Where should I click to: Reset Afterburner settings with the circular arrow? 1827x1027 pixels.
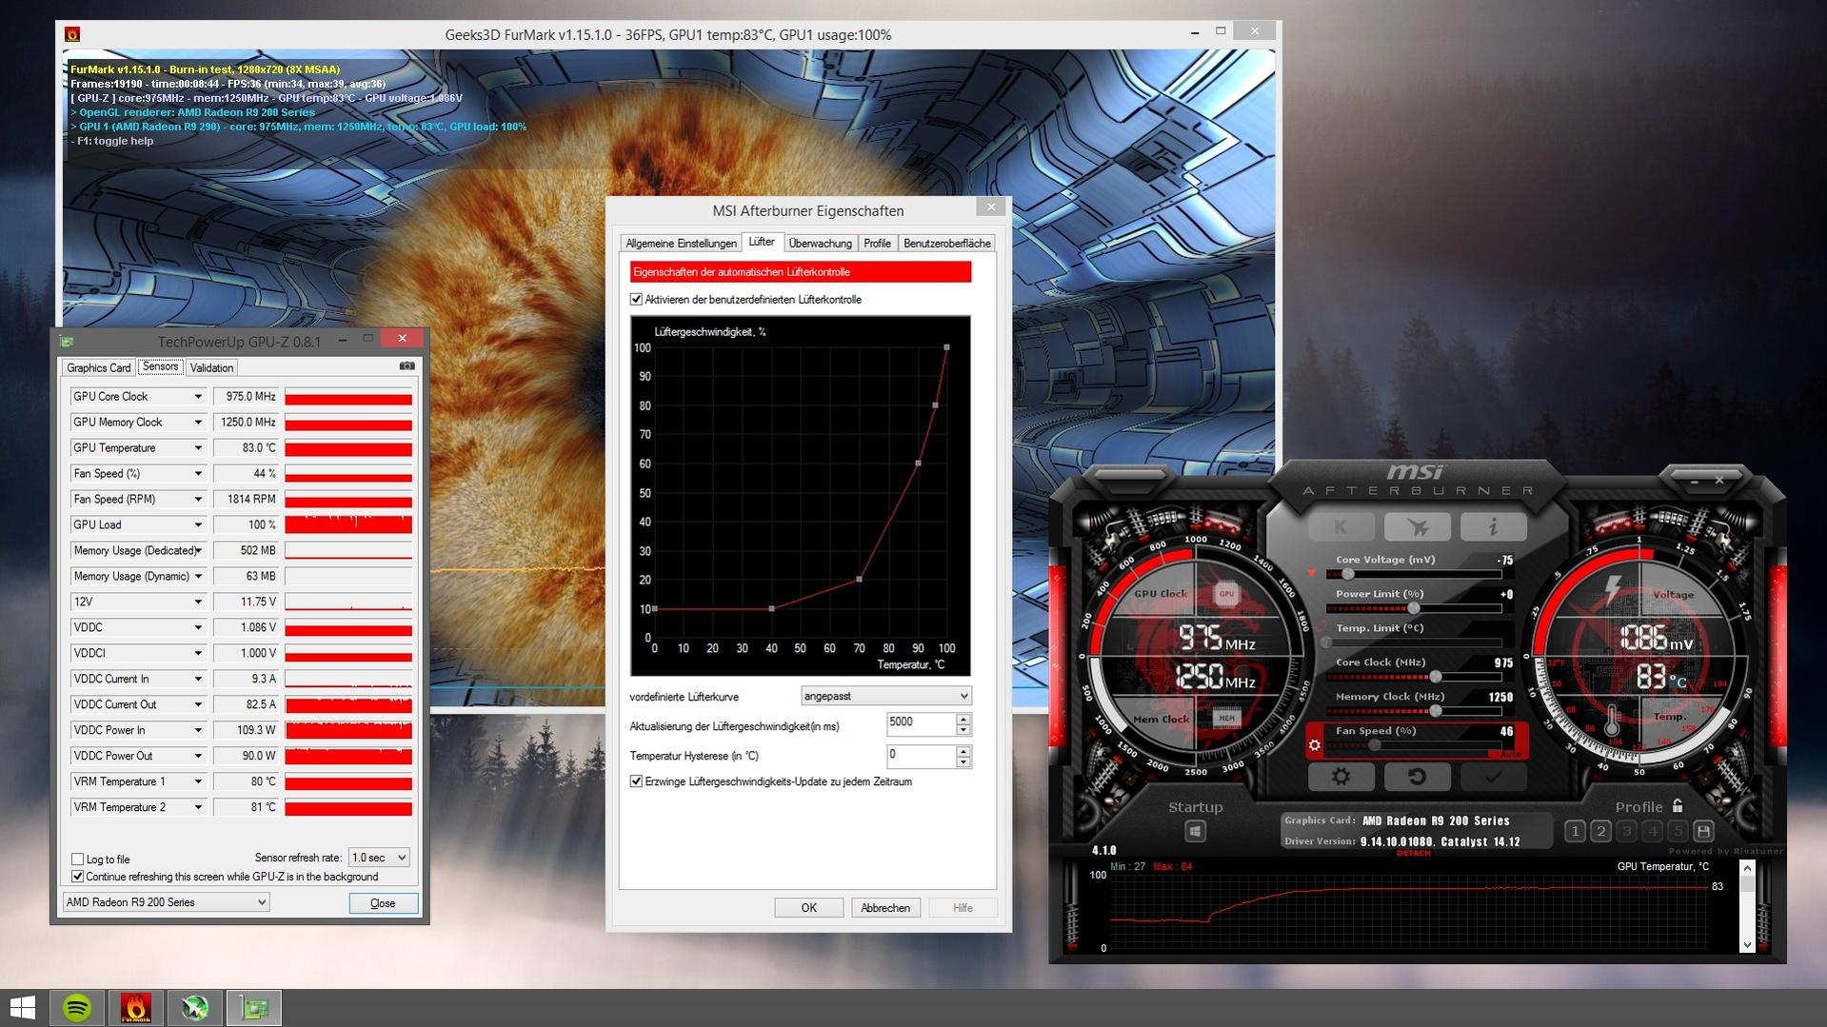click(x=1417, y=777)
